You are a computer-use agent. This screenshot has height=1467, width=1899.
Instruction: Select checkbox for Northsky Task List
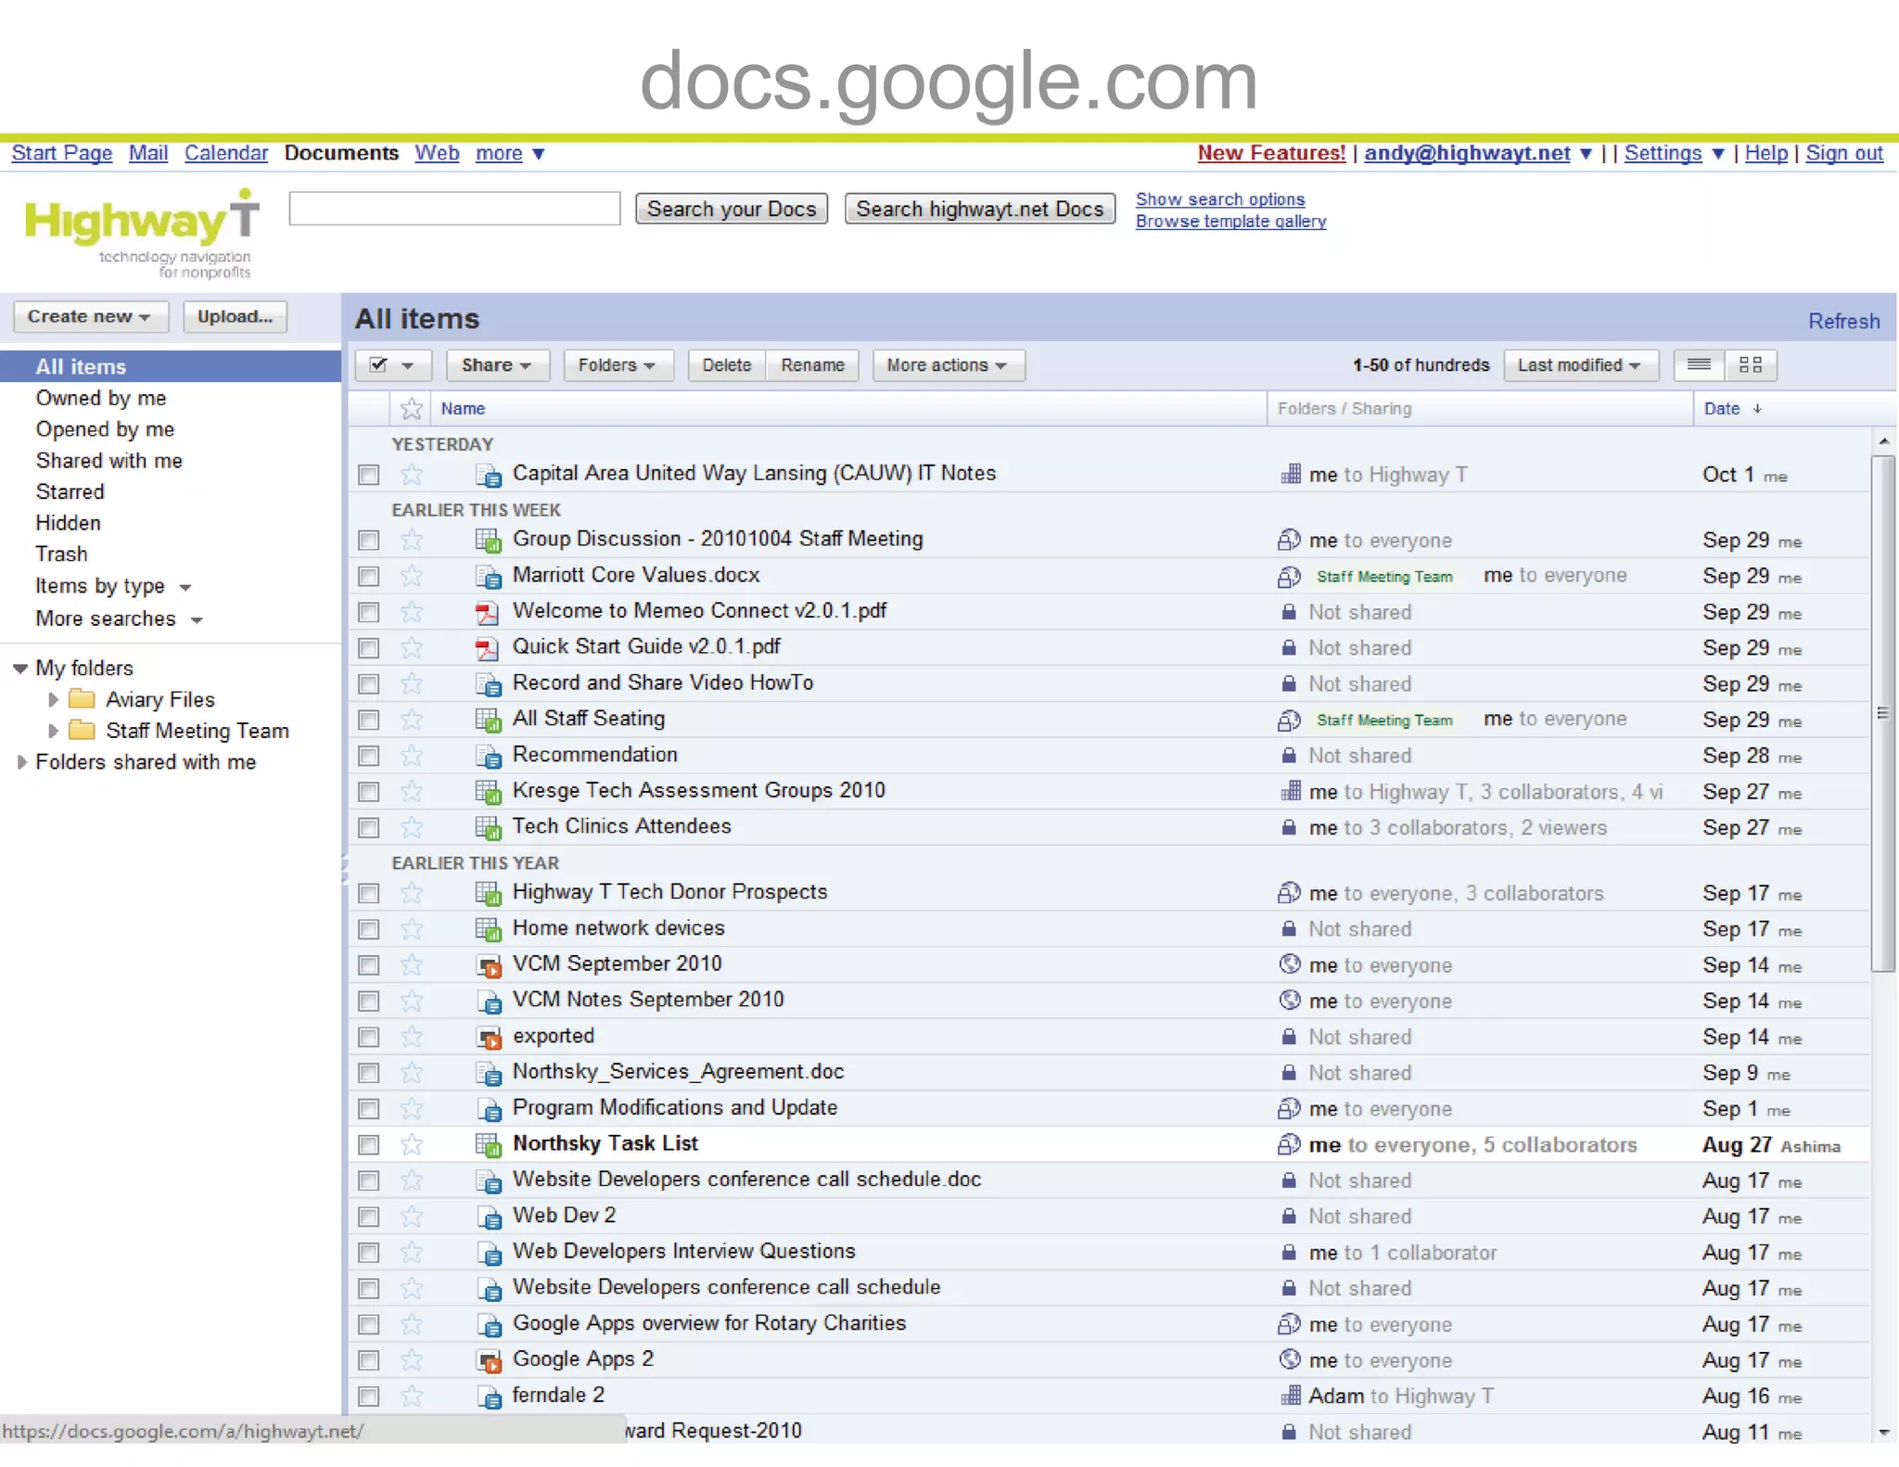[369, 1145]
